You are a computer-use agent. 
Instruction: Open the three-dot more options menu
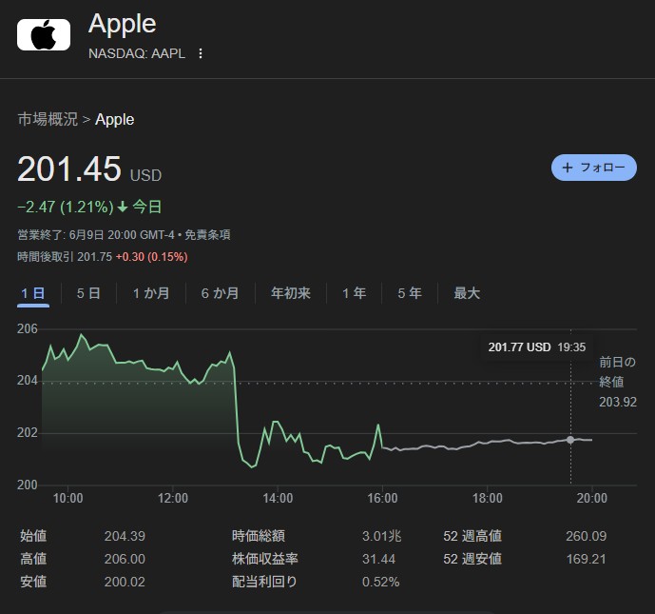[201, 53]
